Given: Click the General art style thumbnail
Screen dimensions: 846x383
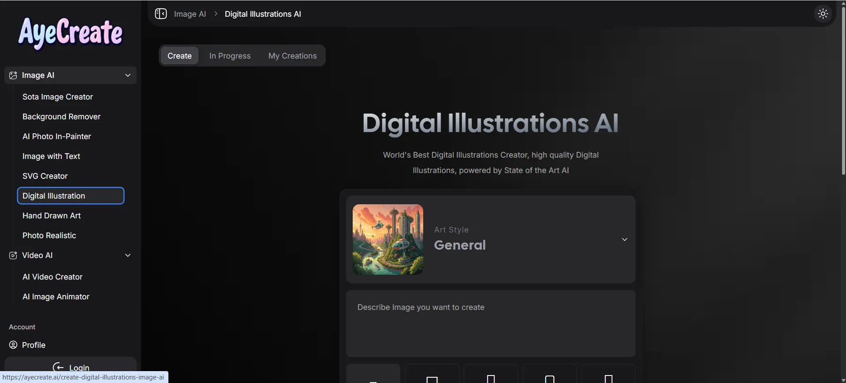Looking at the screenshot, I should 388,239.
